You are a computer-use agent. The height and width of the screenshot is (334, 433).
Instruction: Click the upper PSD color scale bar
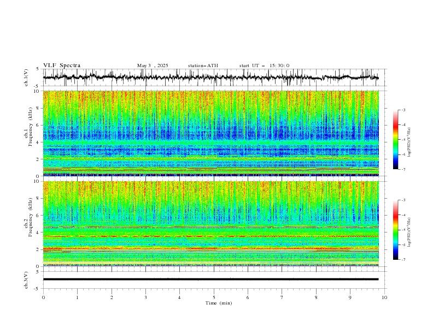pos(395,140)
